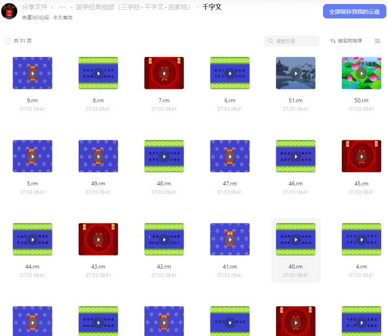Select the 47.rm file name
The image size is (388, 336).
(x=230, y=184)
